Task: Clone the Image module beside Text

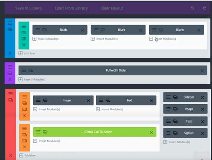Action: [x=45, y=100]
